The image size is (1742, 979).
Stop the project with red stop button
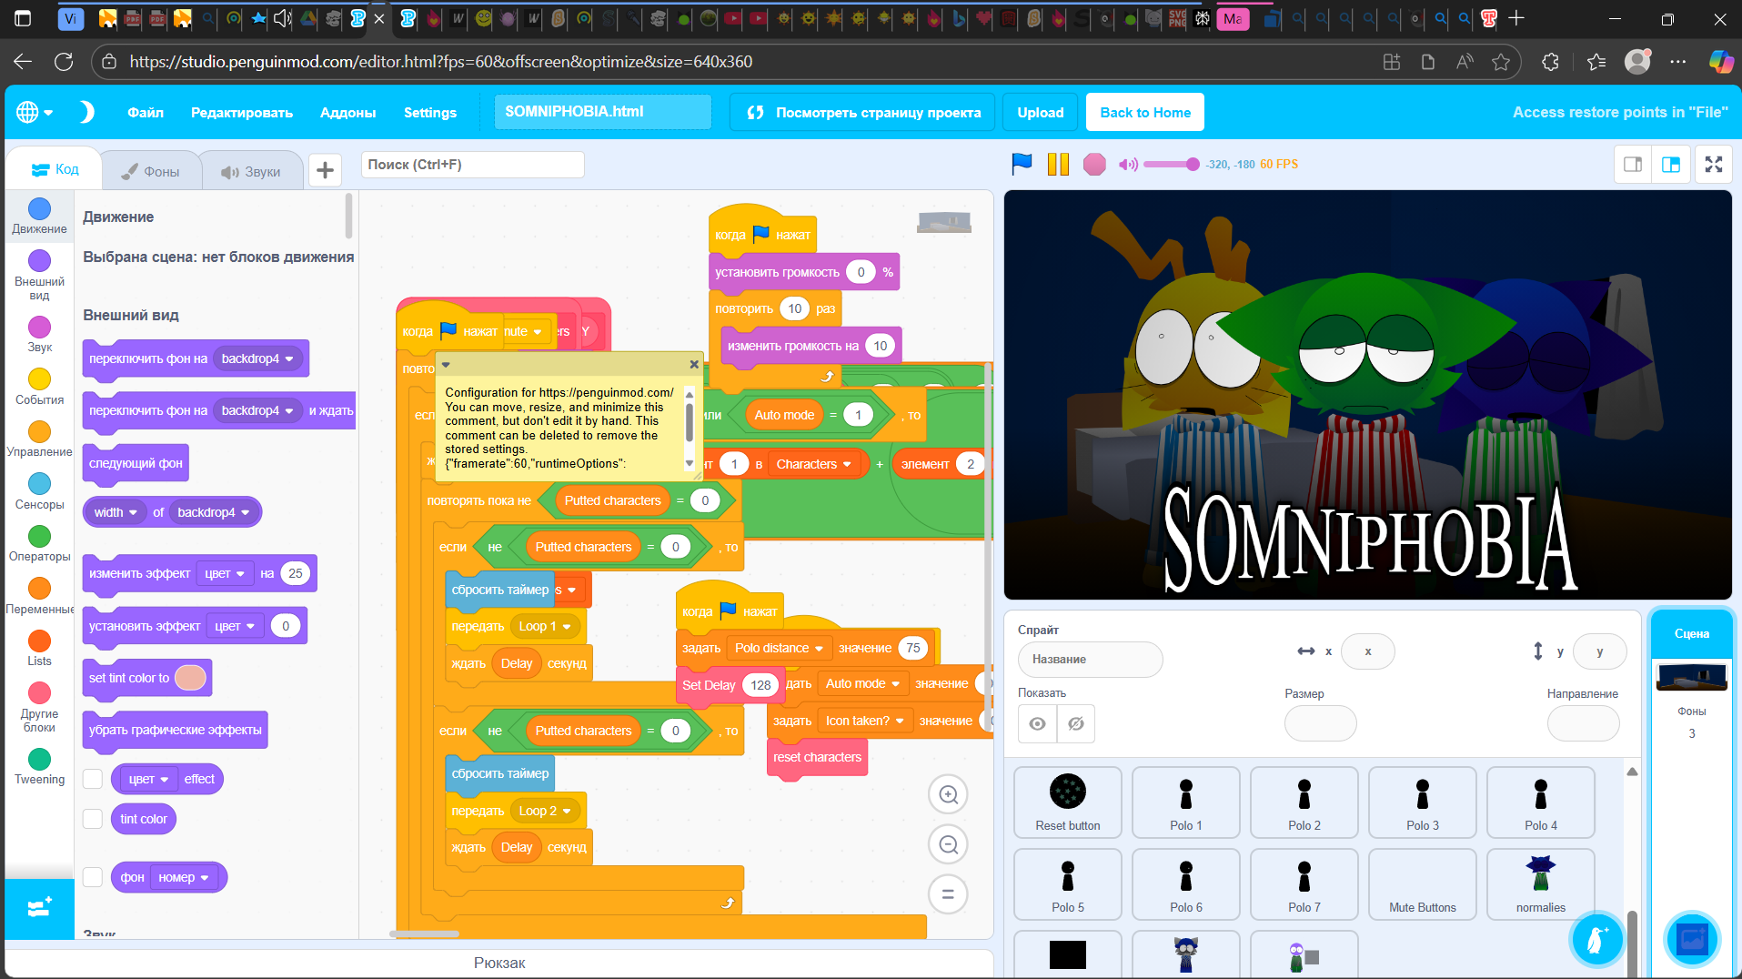coord(1094,164)
